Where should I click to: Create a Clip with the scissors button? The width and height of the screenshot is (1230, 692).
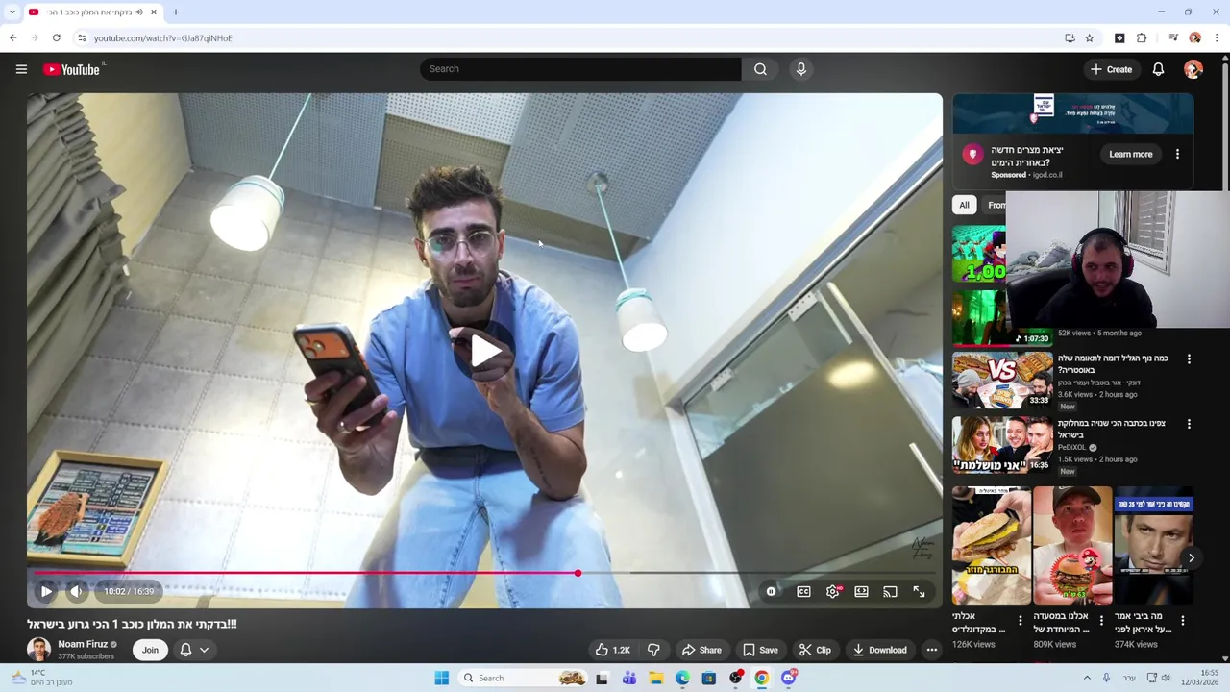814,650
